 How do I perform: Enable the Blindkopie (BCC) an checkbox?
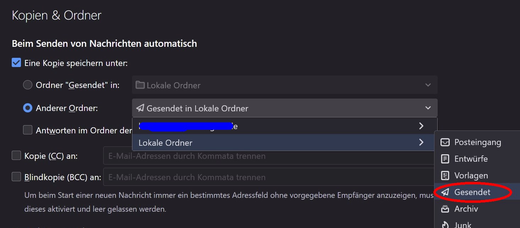(x=16, y=177)
